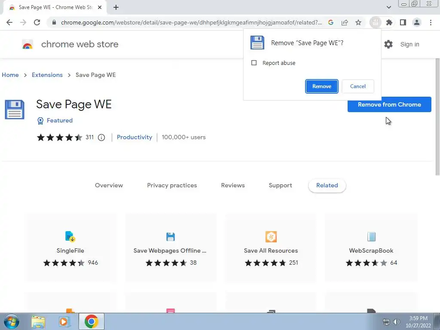Select the Save Page WE browser tab
The width and height of the screenshot is (440, 330).
(x=55, y=7)
